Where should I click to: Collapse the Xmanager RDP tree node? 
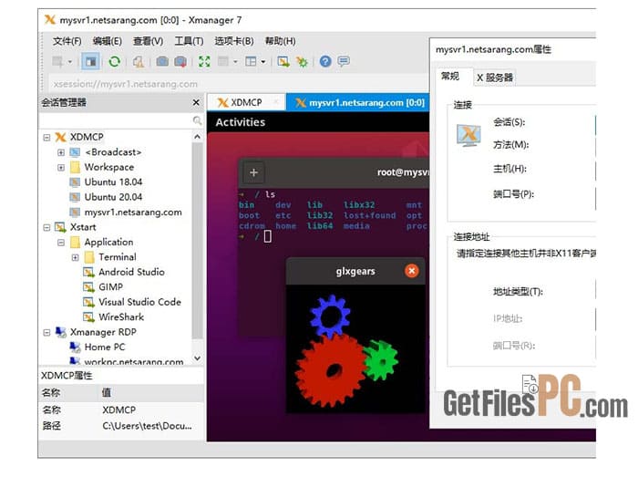[x=46, y=333]
